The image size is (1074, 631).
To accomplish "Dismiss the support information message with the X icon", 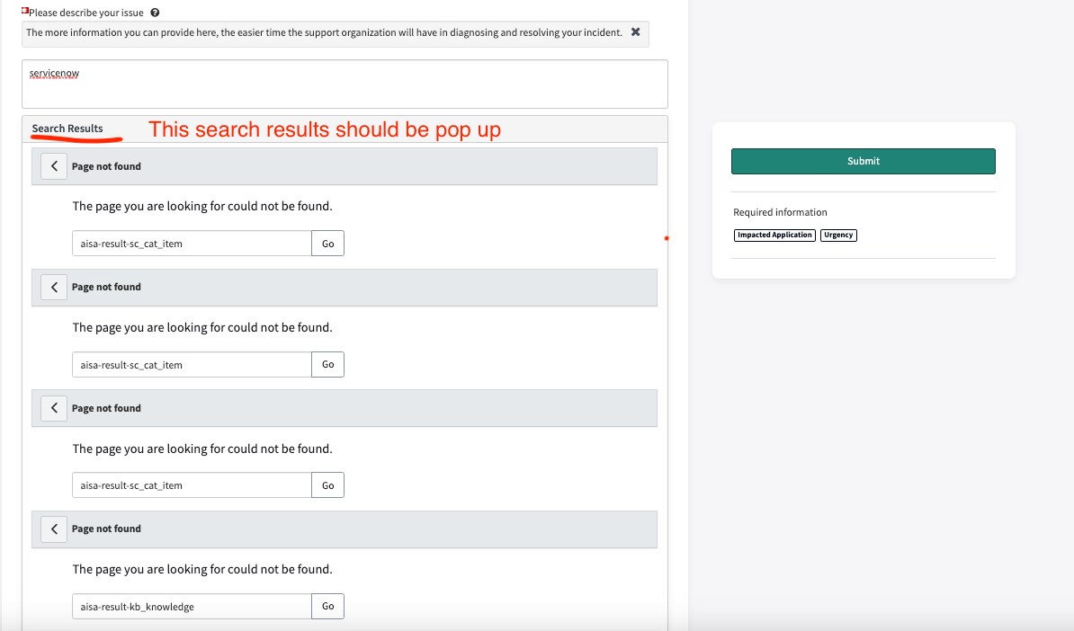I will [x=636, y=32].
